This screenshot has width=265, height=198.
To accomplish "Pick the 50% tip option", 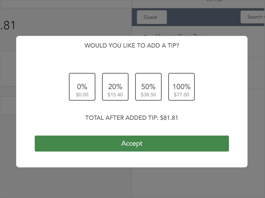I will (x=148, y=87).
